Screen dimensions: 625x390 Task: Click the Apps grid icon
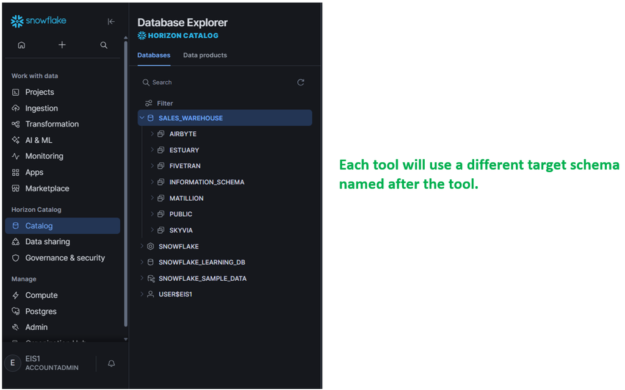[15, 172]
